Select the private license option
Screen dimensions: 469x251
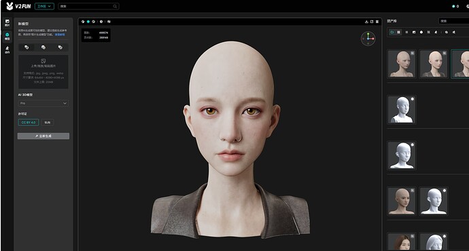click(x=48, y=122)
